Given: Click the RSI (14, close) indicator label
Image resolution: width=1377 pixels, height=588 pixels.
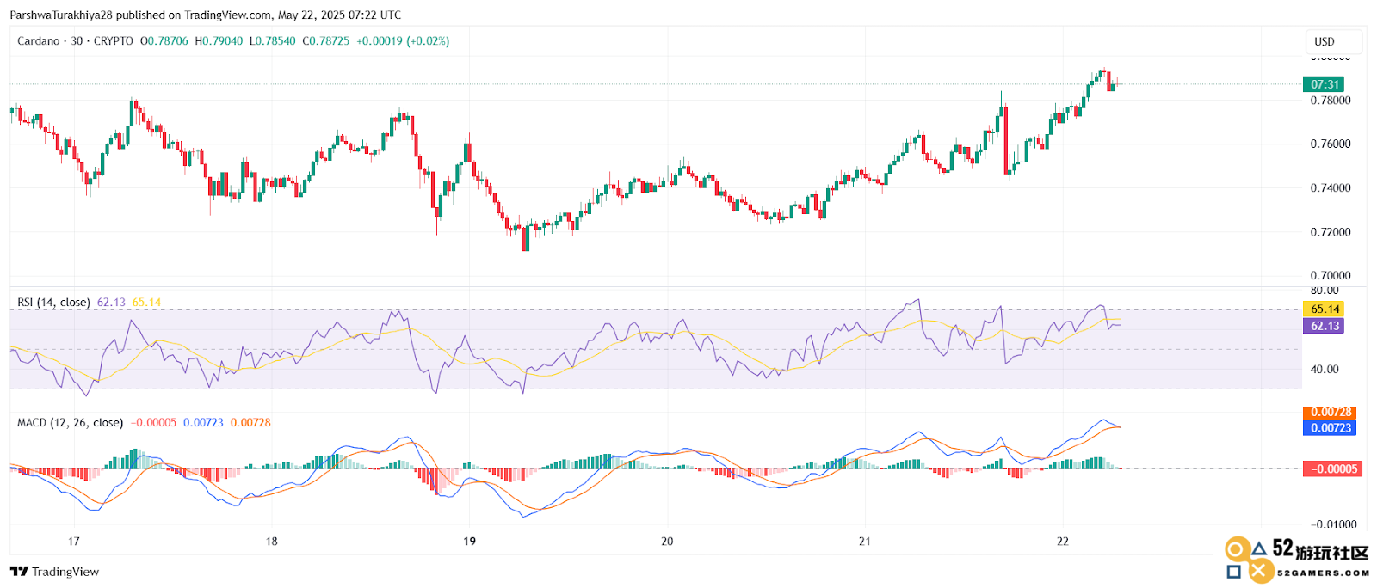Looking at the screenshot, I should tap(53, 303).
